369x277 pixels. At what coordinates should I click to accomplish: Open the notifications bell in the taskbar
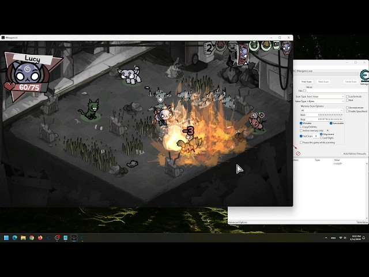click(364, 238)
